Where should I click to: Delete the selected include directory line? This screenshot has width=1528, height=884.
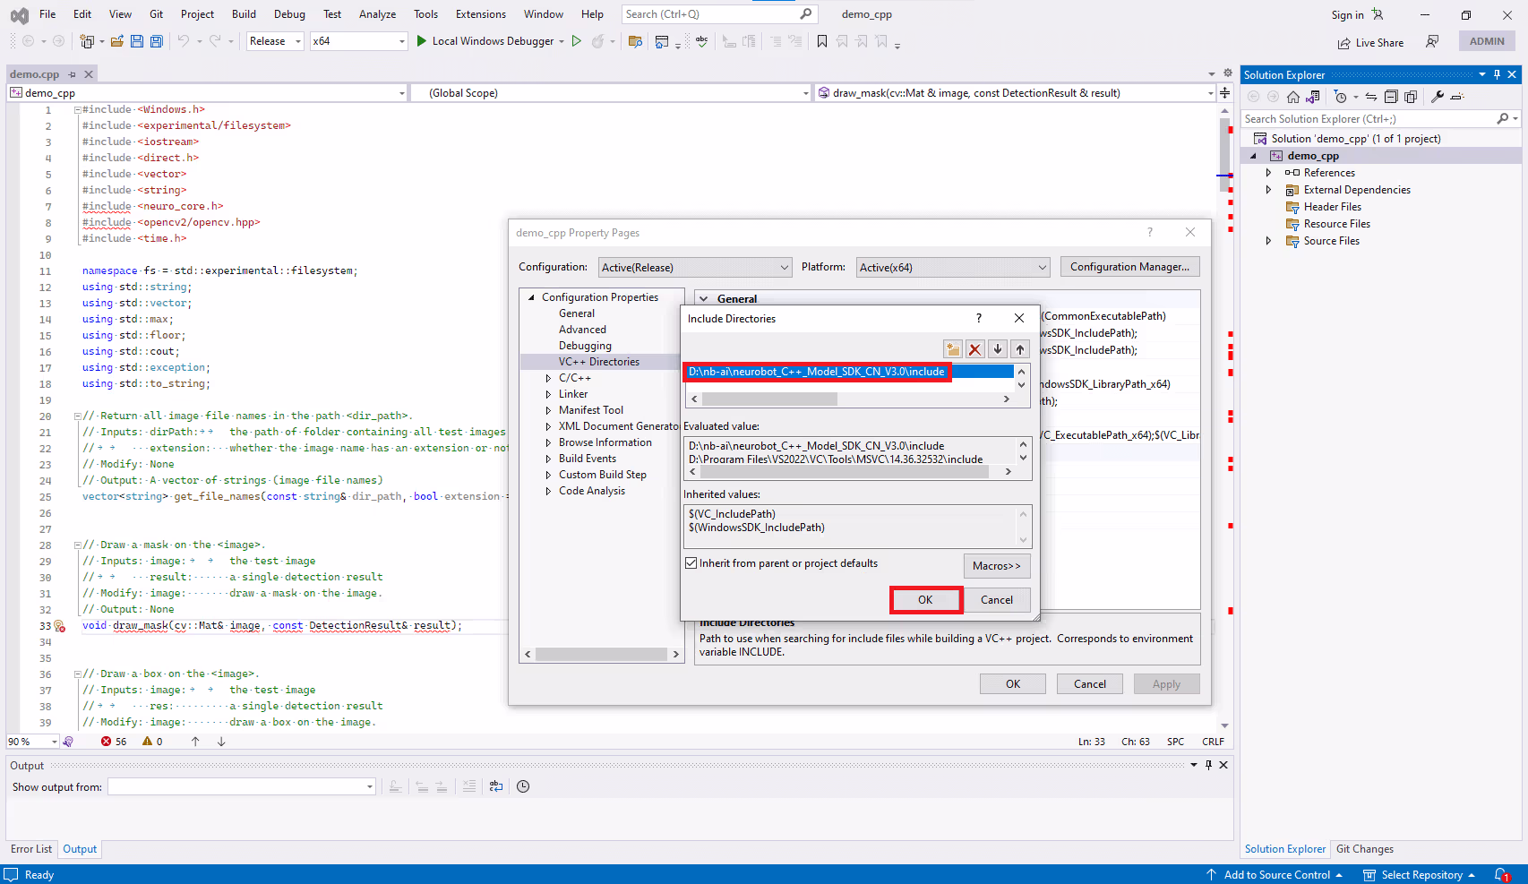pos(975,349)
